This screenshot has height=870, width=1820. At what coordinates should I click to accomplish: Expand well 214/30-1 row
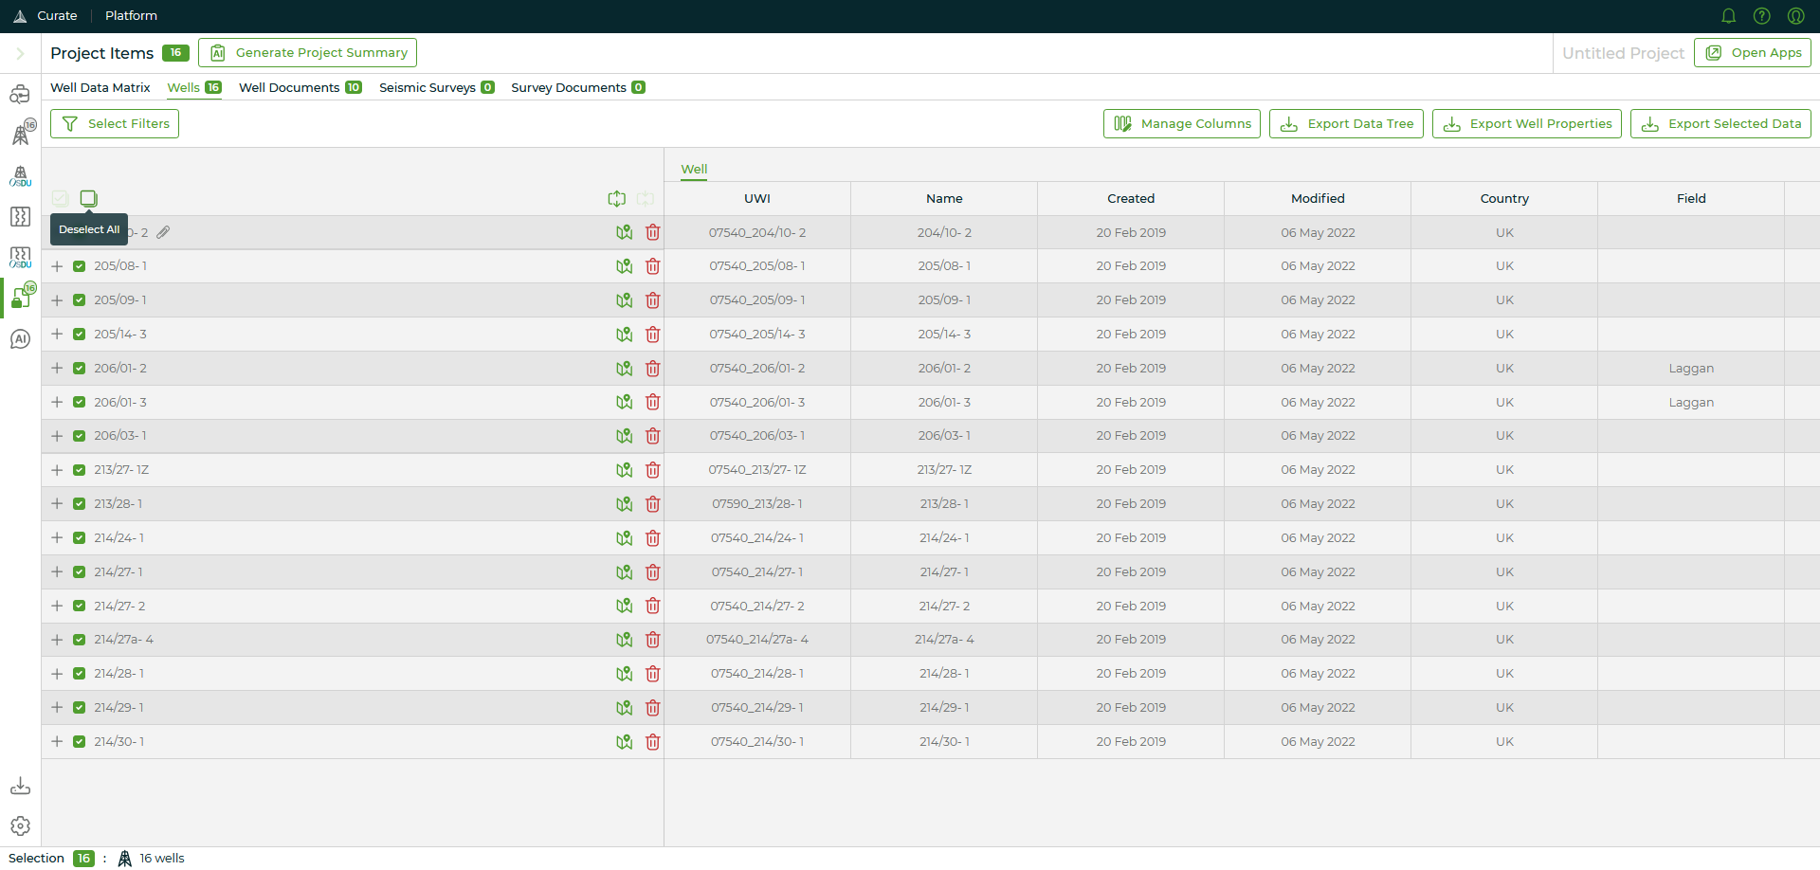coord(57,742)
